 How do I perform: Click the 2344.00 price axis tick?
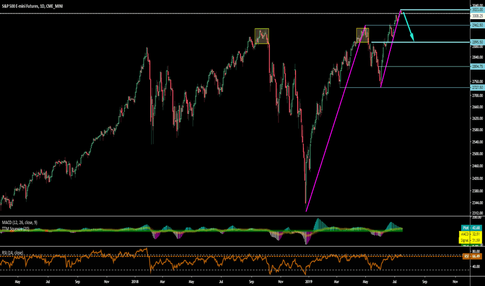[x=478, y=203]
